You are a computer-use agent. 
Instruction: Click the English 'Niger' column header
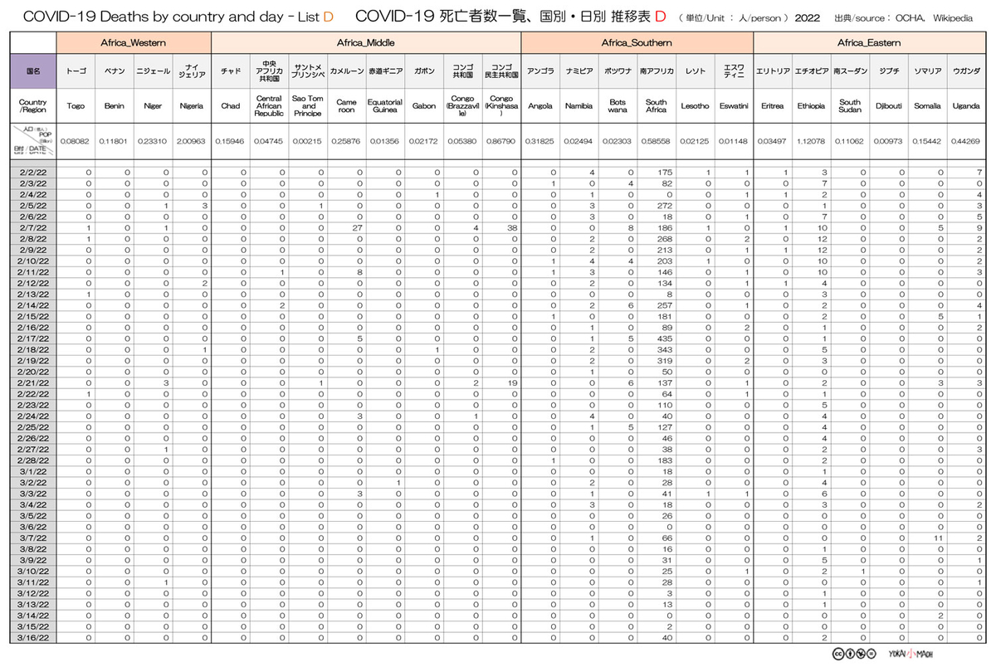[153, 106]
